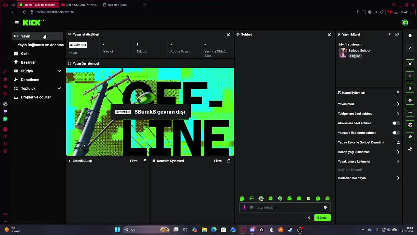417x235 pixels.
Task: Reload the page
Action: (x=24, y=12)
